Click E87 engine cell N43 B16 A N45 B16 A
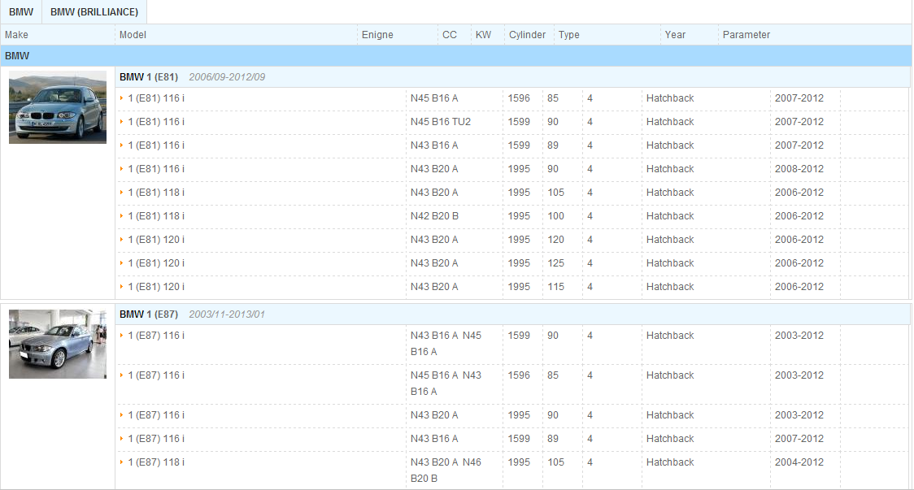914x490 pixels. (446, 344)
